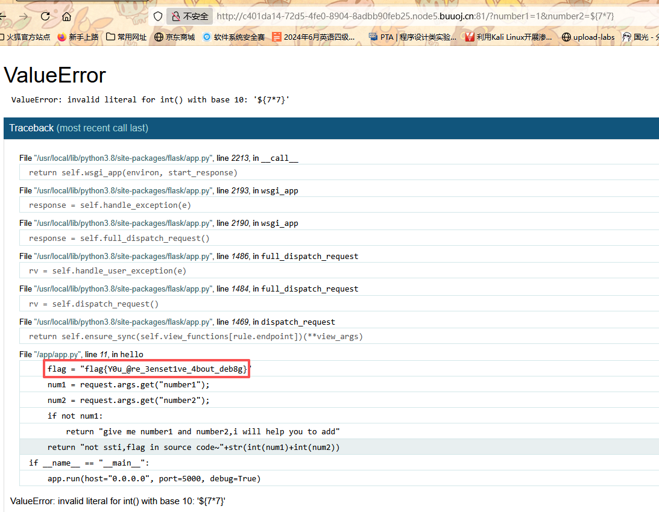Open the 新手上路 Firefox bookmark
This screenshot has width=659, height=512.
click(x=78, y=37)
